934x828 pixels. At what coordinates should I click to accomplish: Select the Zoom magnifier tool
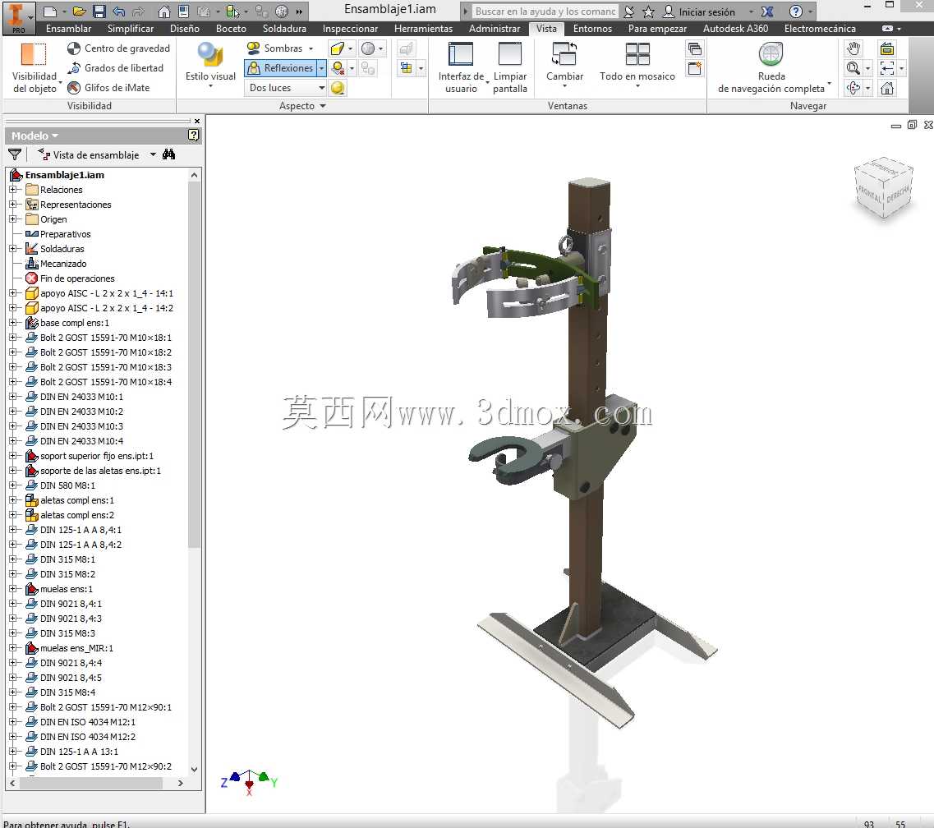[853, 68]
